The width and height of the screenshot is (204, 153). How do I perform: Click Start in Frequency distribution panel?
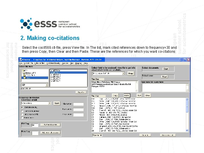coord(57,103)
